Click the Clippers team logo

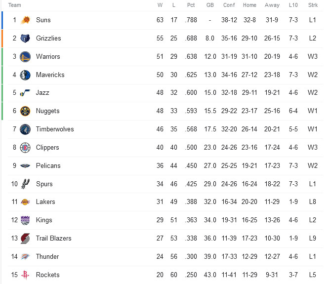click(x=25, y=148)
